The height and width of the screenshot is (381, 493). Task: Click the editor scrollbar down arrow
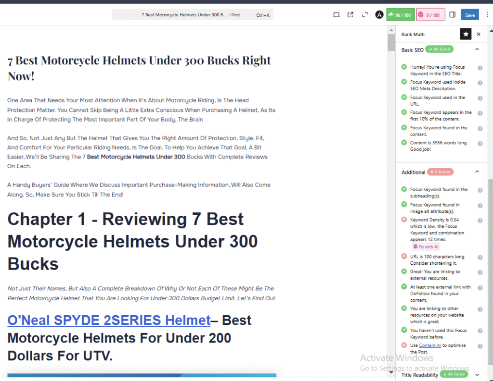[391, 372]
